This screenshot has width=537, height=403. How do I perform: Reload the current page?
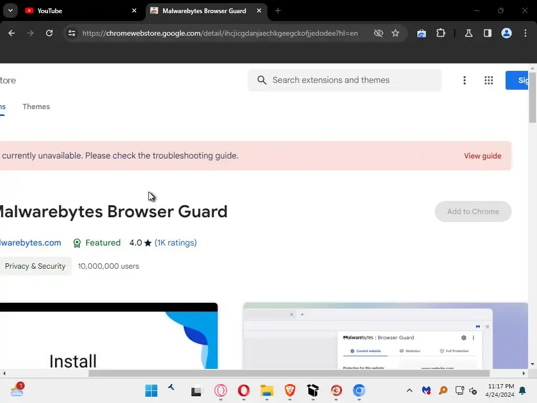click(49, 33)
